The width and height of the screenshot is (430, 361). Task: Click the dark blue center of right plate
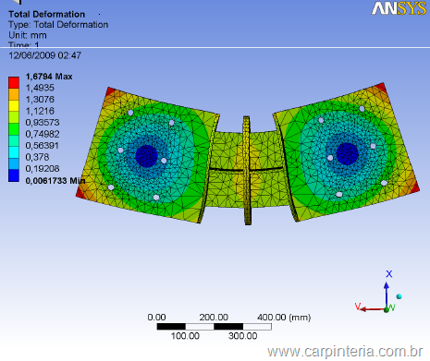tap(348, 154)
